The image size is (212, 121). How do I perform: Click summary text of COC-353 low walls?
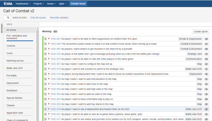pyautogui.click(x=86, y=94)
